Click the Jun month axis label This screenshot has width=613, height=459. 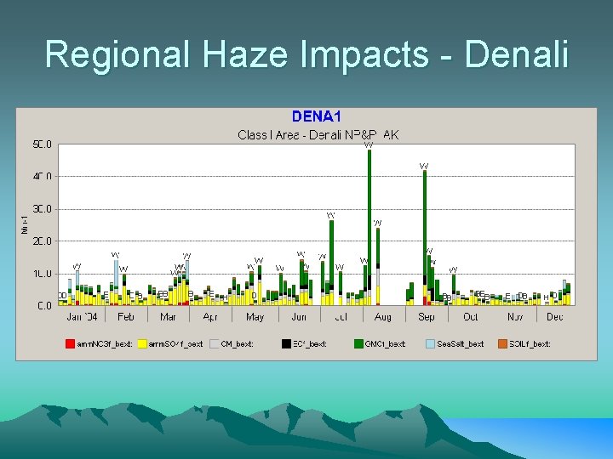click(x=299, y=316)
